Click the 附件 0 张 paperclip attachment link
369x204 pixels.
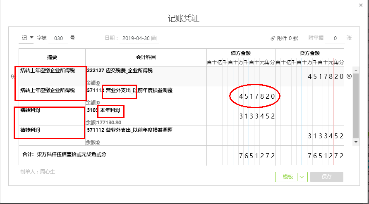point(285,38)
